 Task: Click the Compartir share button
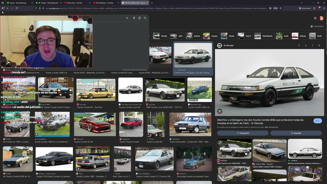click(243, 133)
